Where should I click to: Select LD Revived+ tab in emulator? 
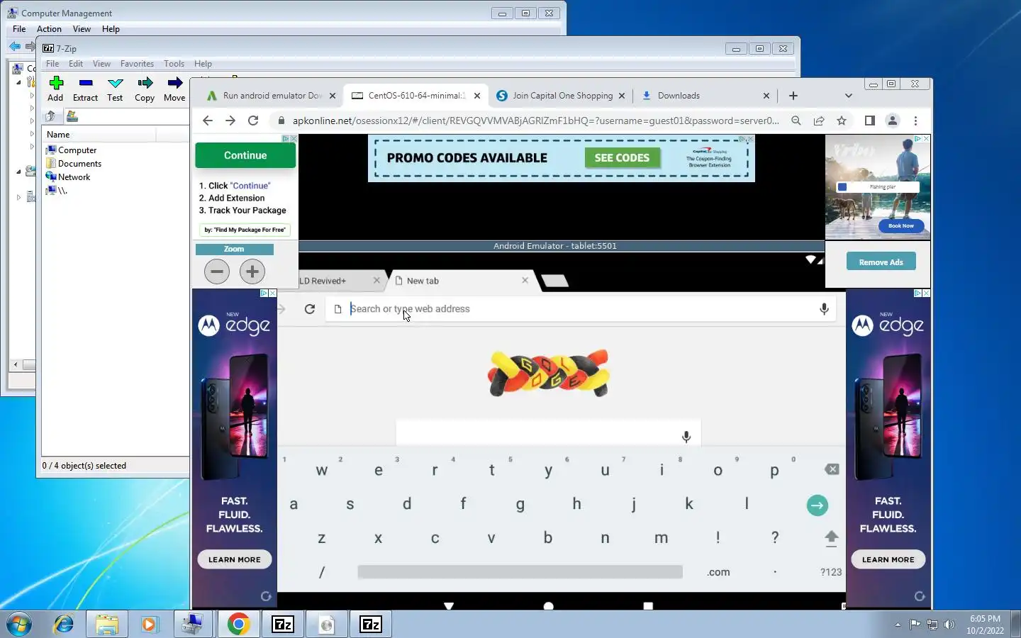click(x=323, y=281)
